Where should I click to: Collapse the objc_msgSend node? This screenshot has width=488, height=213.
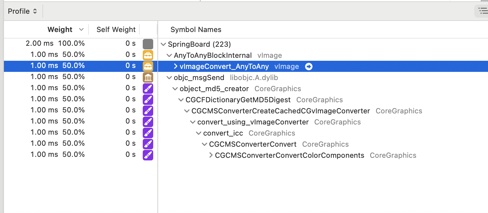pyautogui.click(x=169, y=78)
